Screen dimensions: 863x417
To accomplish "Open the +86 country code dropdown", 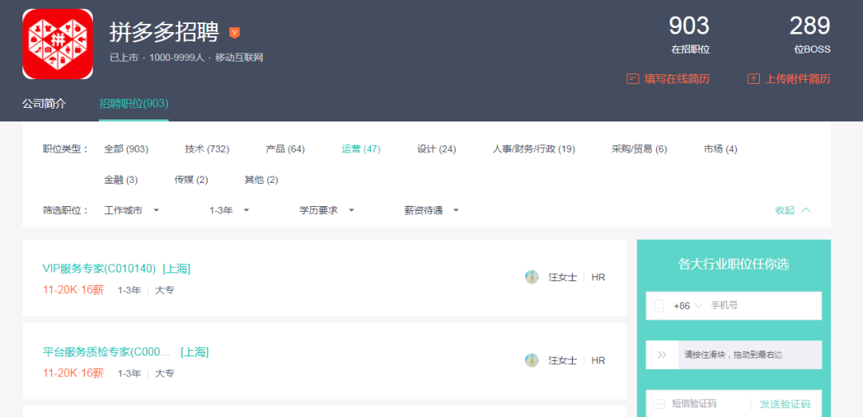I will coord(688,306).
